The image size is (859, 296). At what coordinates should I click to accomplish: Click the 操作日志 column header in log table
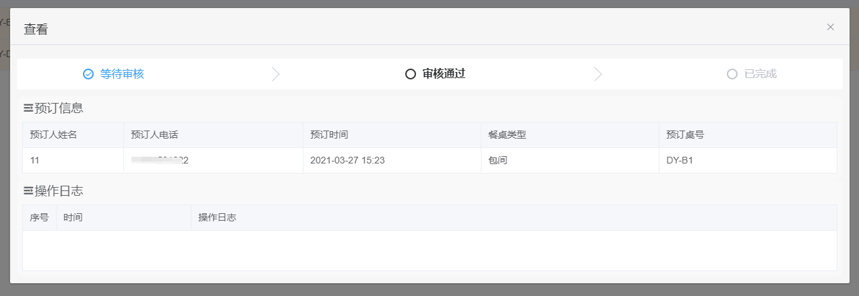coord(514,218)
